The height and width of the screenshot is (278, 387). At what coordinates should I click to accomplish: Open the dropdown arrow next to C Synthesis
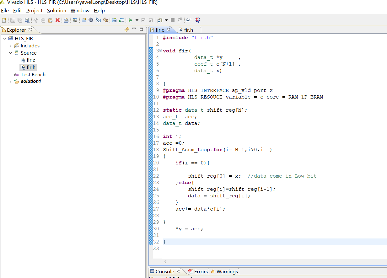pyautogui.click(x=137, y=20)
